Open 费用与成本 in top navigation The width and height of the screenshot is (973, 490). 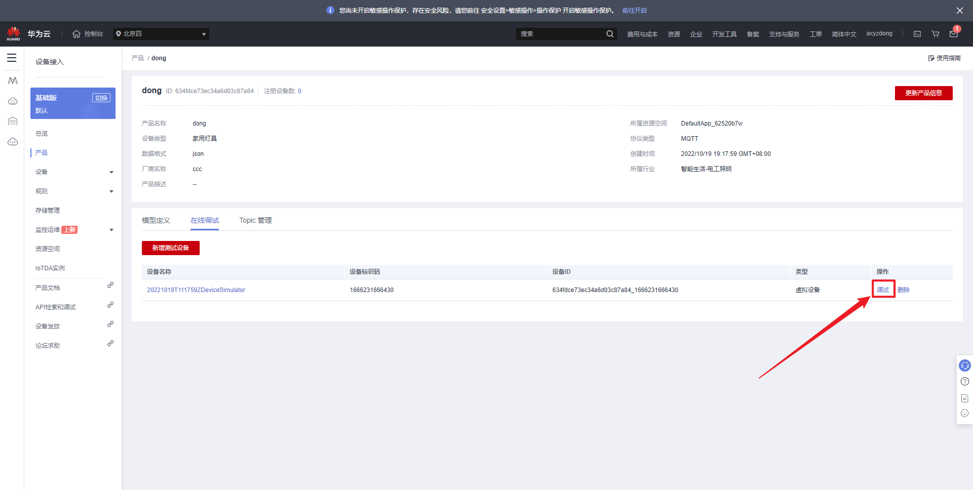tap(642, 34)
